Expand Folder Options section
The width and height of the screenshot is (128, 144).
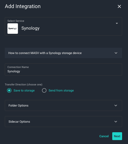tap(63, 105)
